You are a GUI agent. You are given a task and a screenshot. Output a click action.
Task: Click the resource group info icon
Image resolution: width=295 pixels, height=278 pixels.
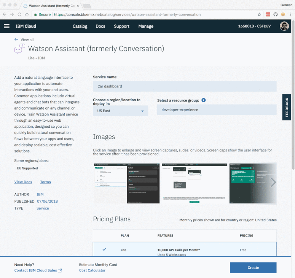(204, 100)
